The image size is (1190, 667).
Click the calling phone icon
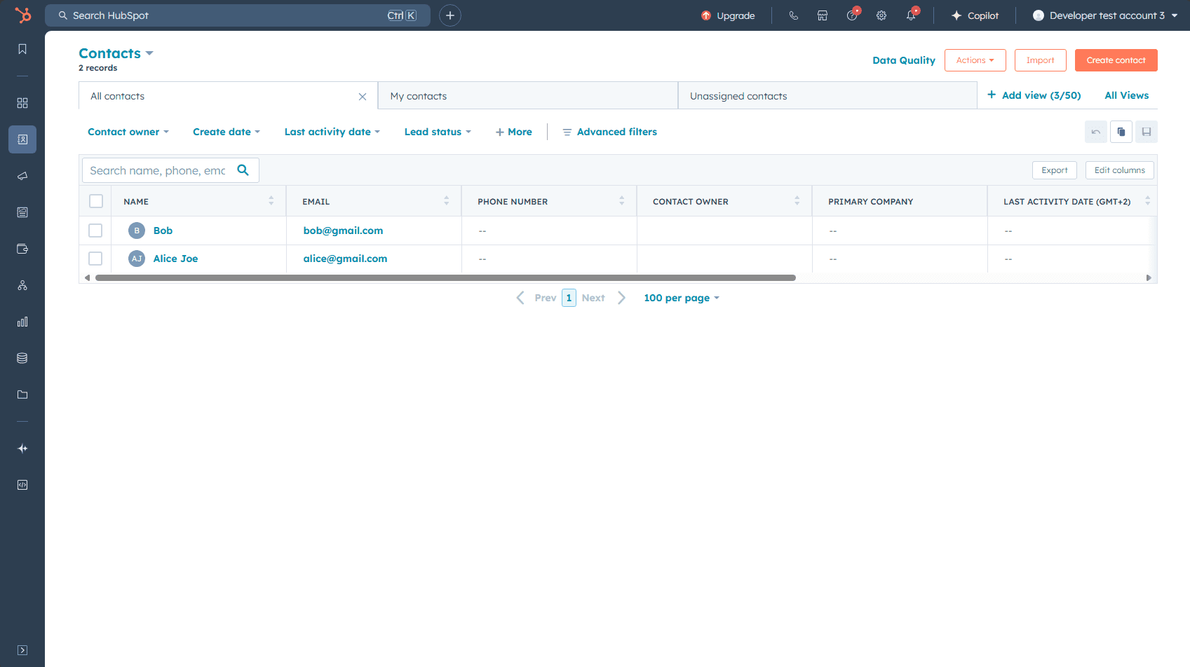coord(793,15)
